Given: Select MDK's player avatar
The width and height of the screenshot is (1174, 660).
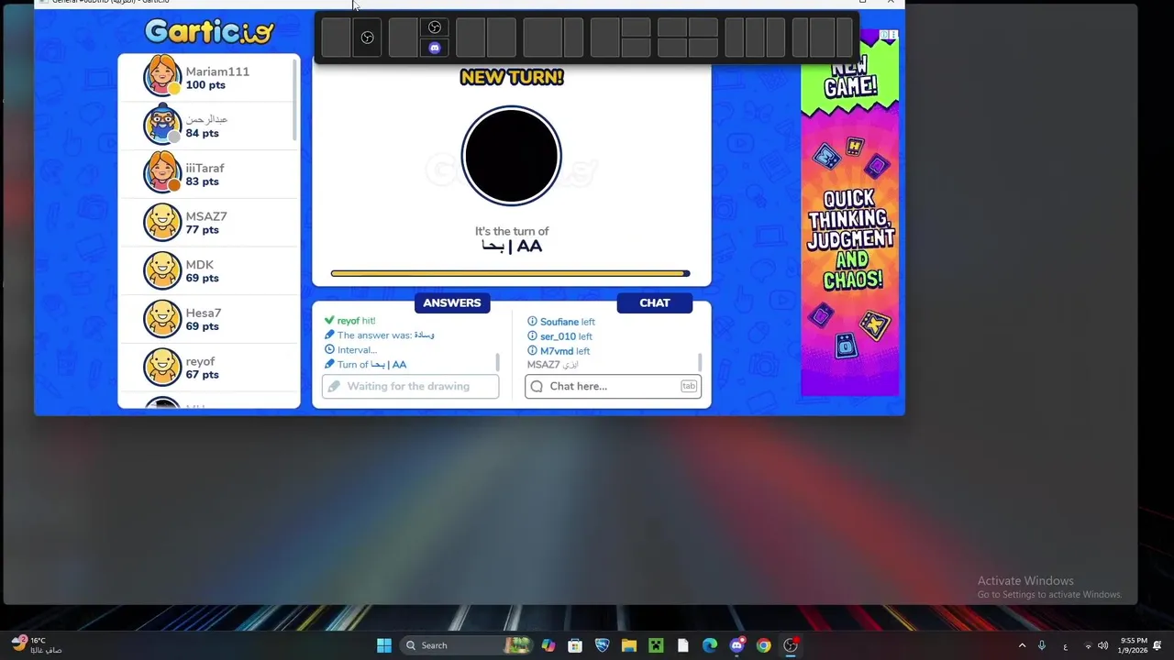Looking at the screenshot, I should [162, 269].
